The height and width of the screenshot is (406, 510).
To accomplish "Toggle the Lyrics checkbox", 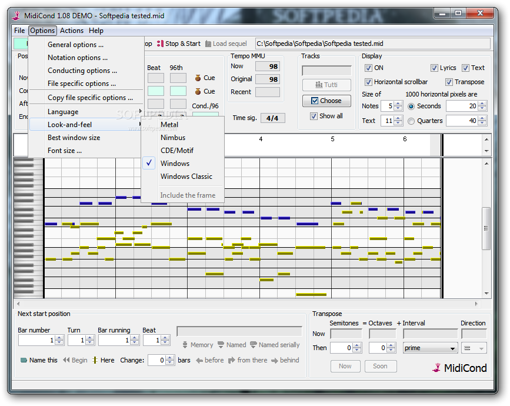I will (x=434, y=68).
